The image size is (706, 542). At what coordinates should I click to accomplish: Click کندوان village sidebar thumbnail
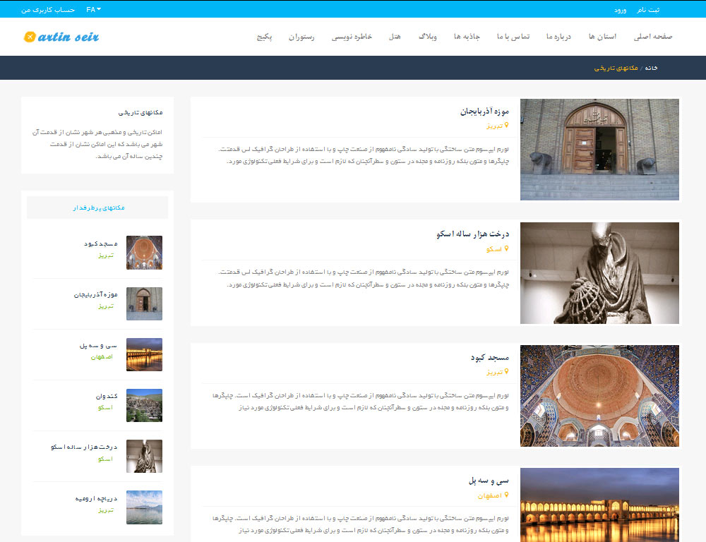(144, 405)
